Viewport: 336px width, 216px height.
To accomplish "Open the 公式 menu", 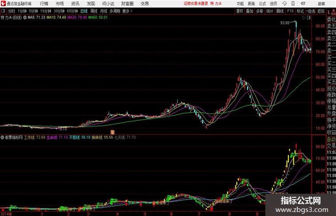I will 262,4.
